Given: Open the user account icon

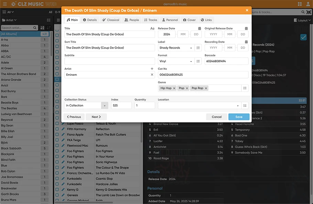Looking at the screenshot, I should (x=308, y=4).
